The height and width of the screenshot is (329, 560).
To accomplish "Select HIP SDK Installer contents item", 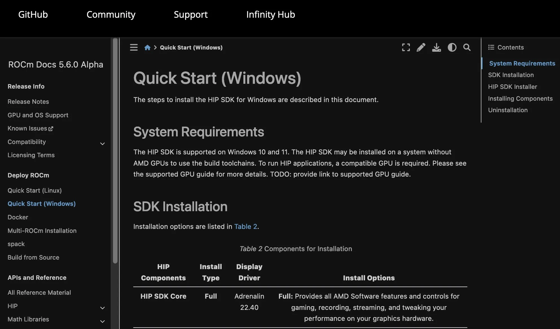I will click(512, 86).
